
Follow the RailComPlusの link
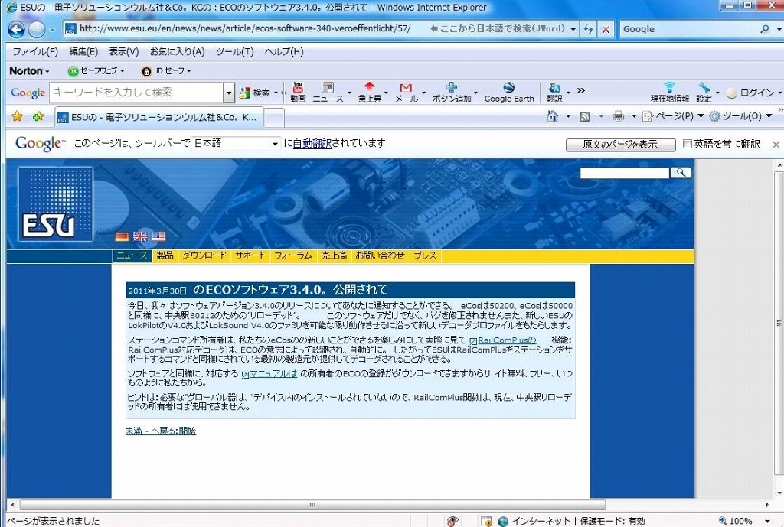[x=507, y=340]
